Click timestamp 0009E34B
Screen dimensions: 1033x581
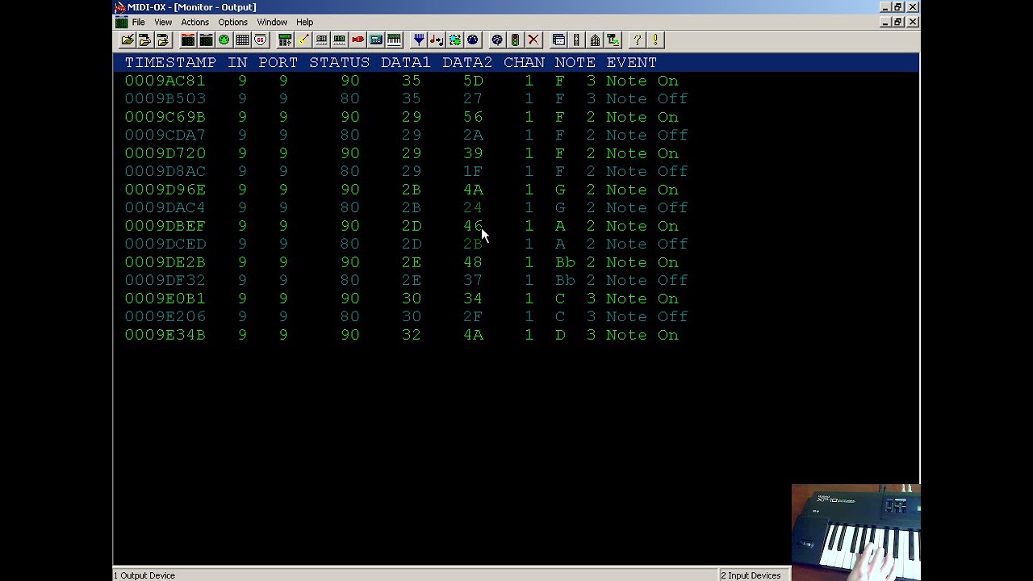[x=165, y=335]
